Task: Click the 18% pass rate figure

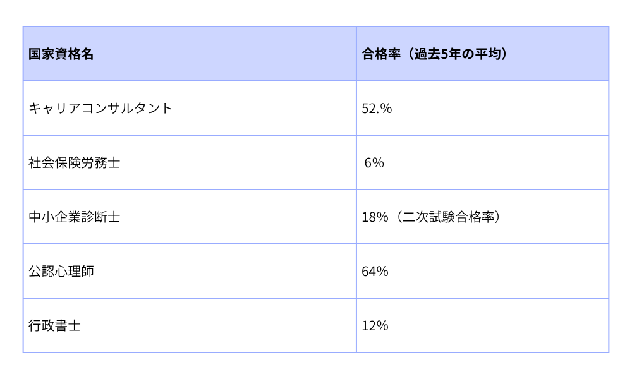Action: tap(375, 217)
